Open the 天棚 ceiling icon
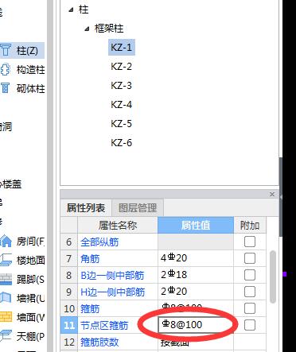 tap(6, 336)
